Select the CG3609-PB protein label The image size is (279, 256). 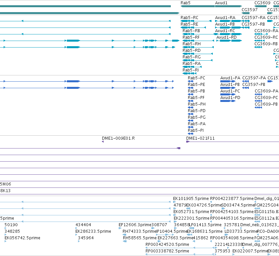click(266, 104)
